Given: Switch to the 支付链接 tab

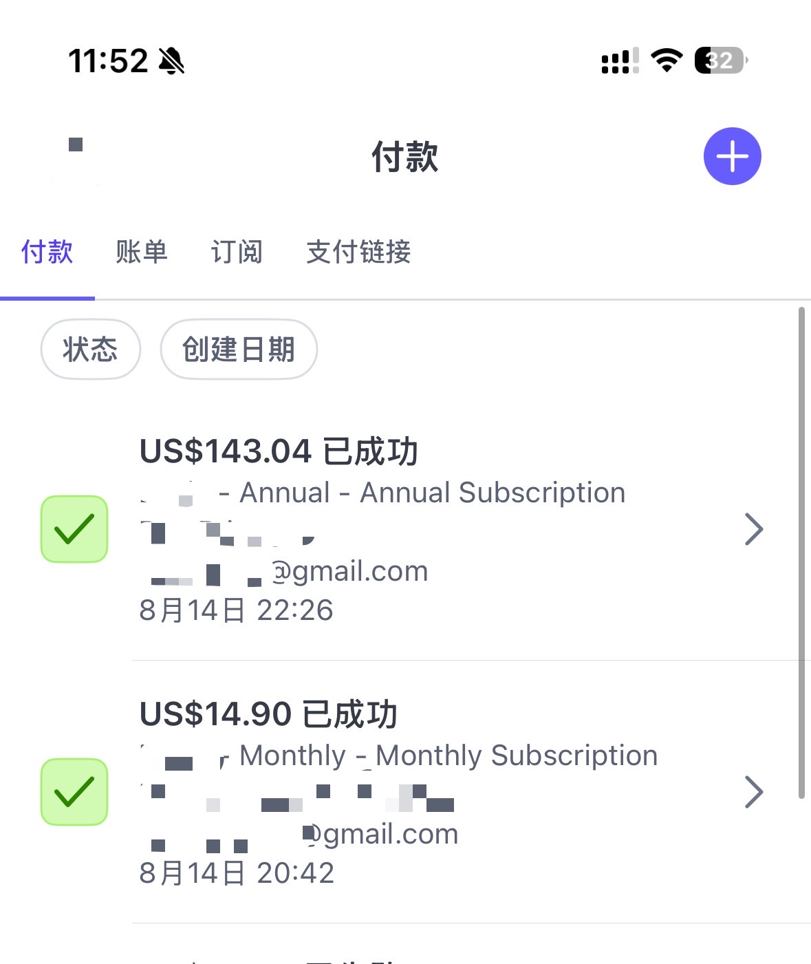Looking at the screenshot, I should (358, 252).
